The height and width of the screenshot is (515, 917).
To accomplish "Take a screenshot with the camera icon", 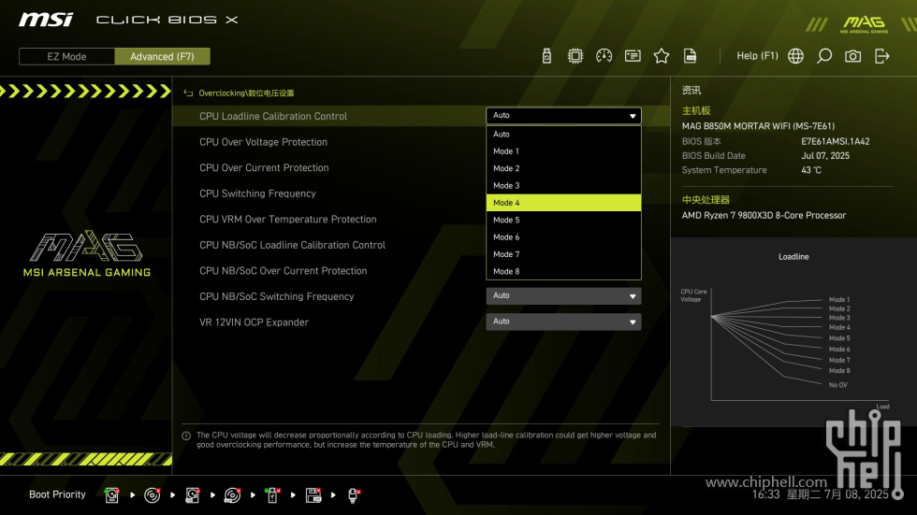I will (852, 56).
